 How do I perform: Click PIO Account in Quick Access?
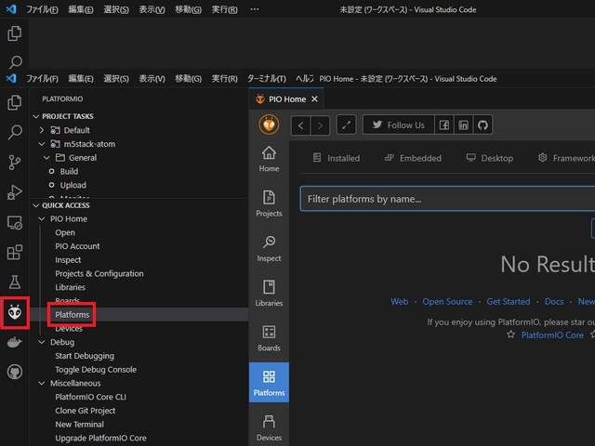click(77, 246)
